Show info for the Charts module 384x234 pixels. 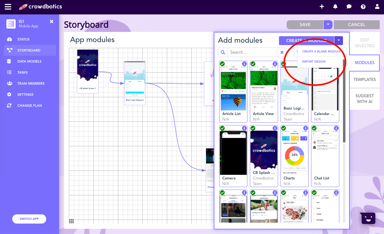tap(306, 128)
